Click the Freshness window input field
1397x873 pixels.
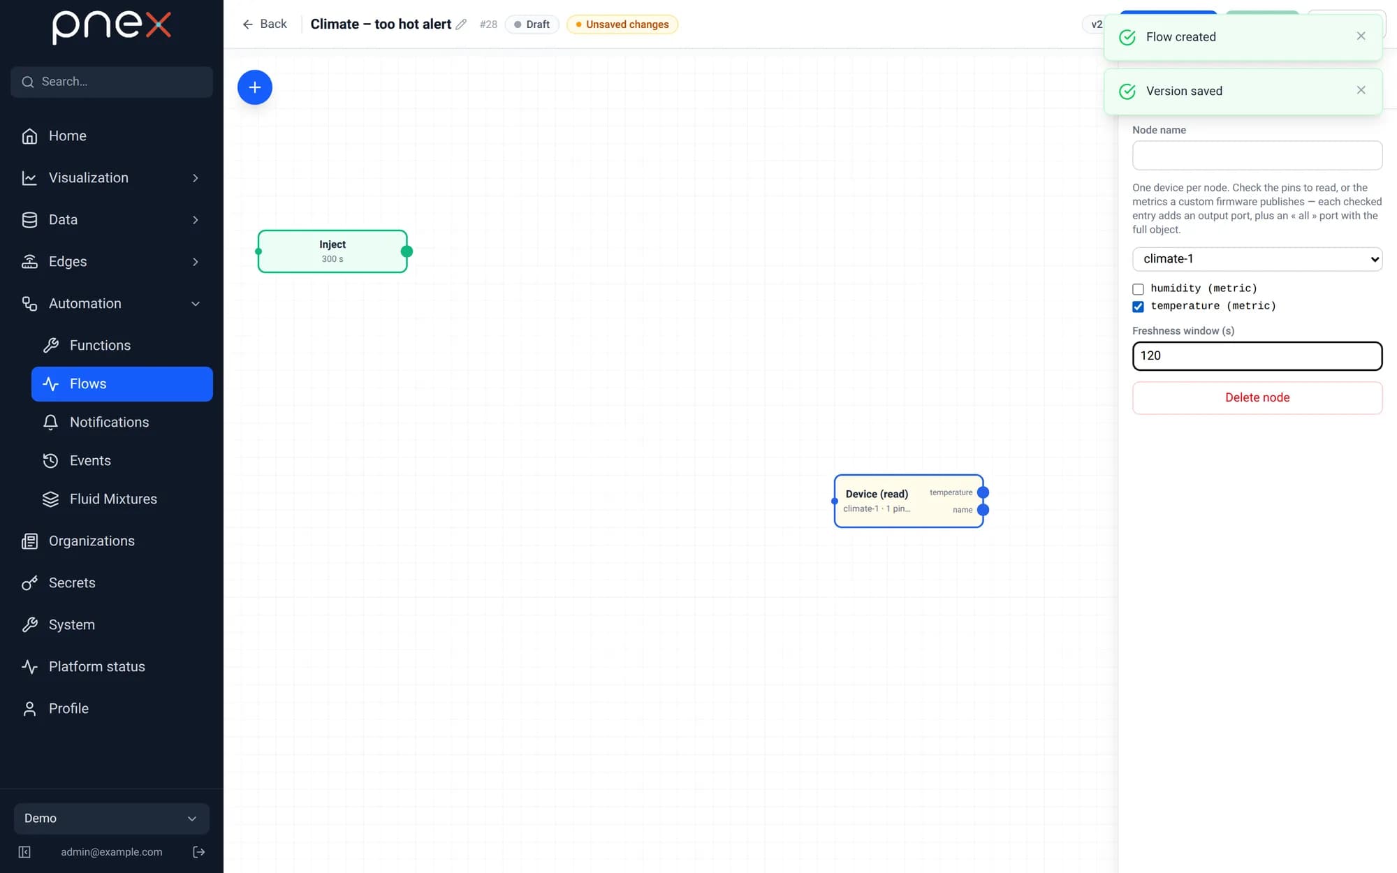pos(1257,355)
